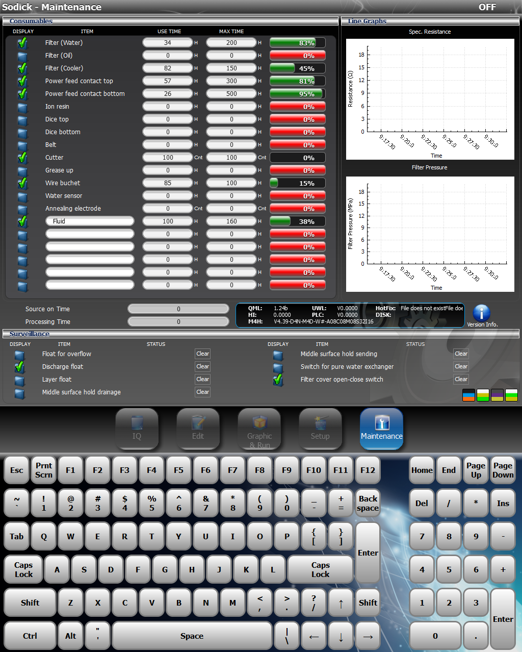Click Filter (Cooler) max time field

point(231,68)
